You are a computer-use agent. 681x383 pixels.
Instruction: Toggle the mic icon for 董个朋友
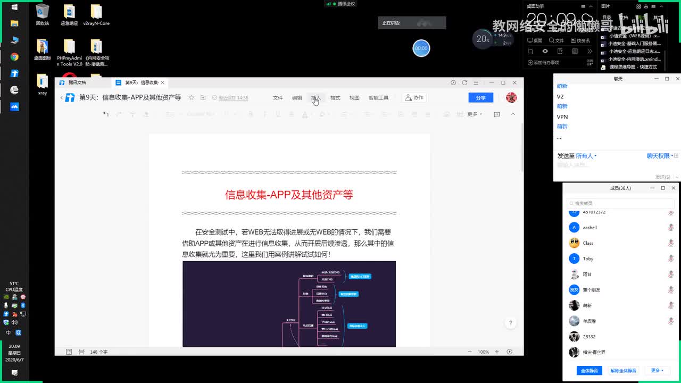tap(671, 290)
